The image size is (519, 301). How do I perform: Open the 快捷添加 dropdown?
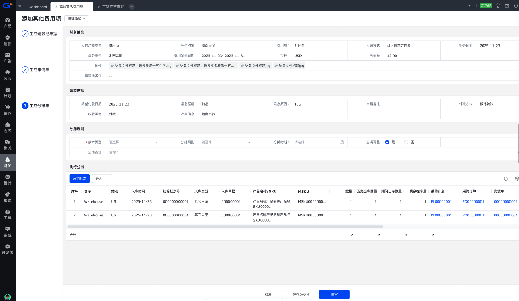(x=76, y=19)
